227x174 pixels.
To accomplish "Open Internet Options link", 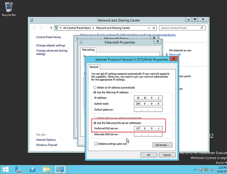I will coord(46,140).
